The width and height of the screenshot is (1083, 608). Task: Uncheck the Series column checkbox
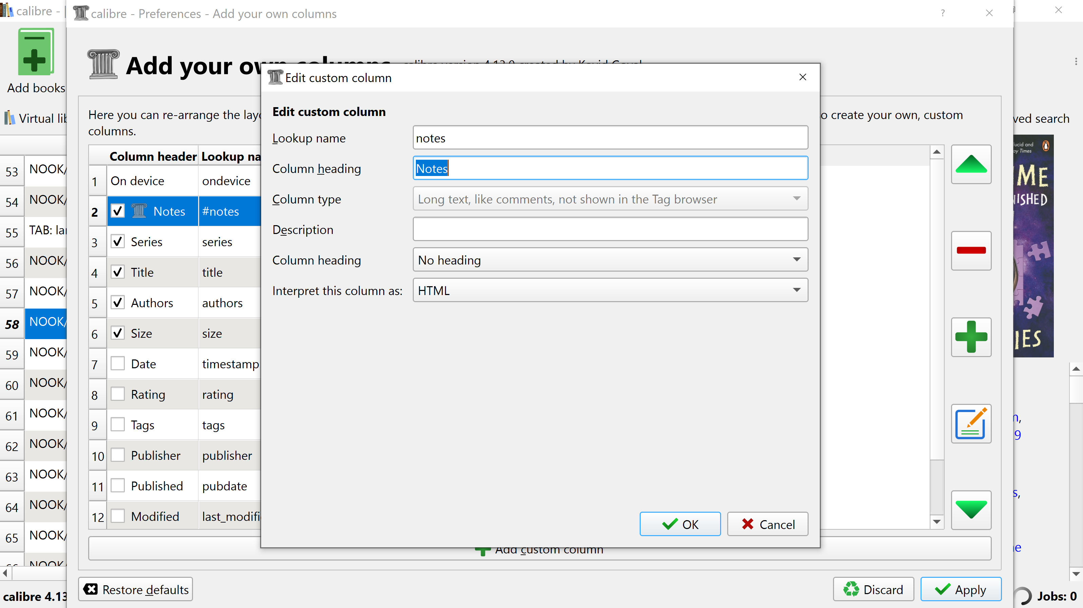(x=118, y=241)
